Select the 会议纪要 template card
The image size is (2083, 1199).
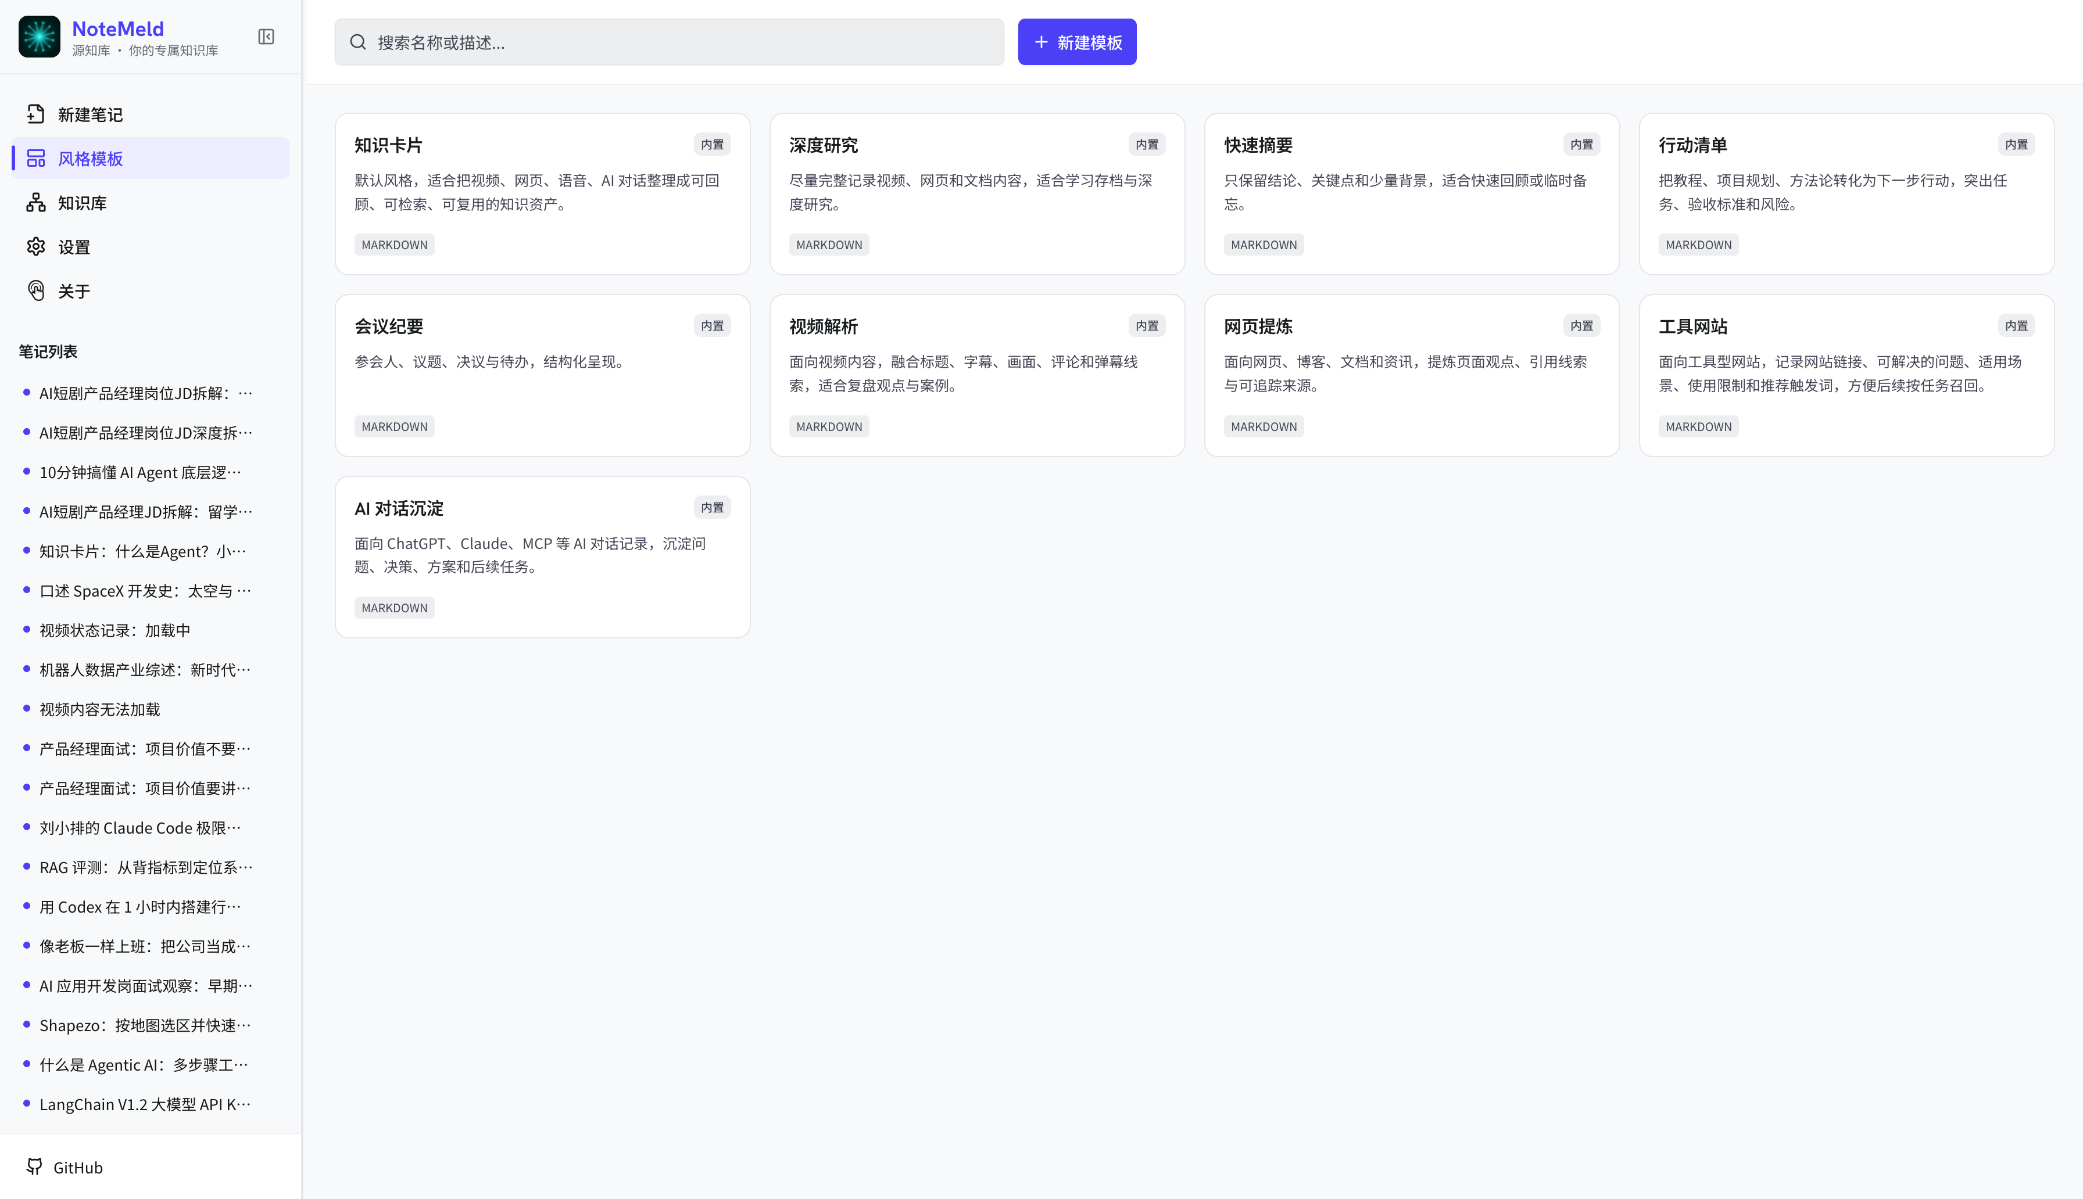tap(543, 375)
